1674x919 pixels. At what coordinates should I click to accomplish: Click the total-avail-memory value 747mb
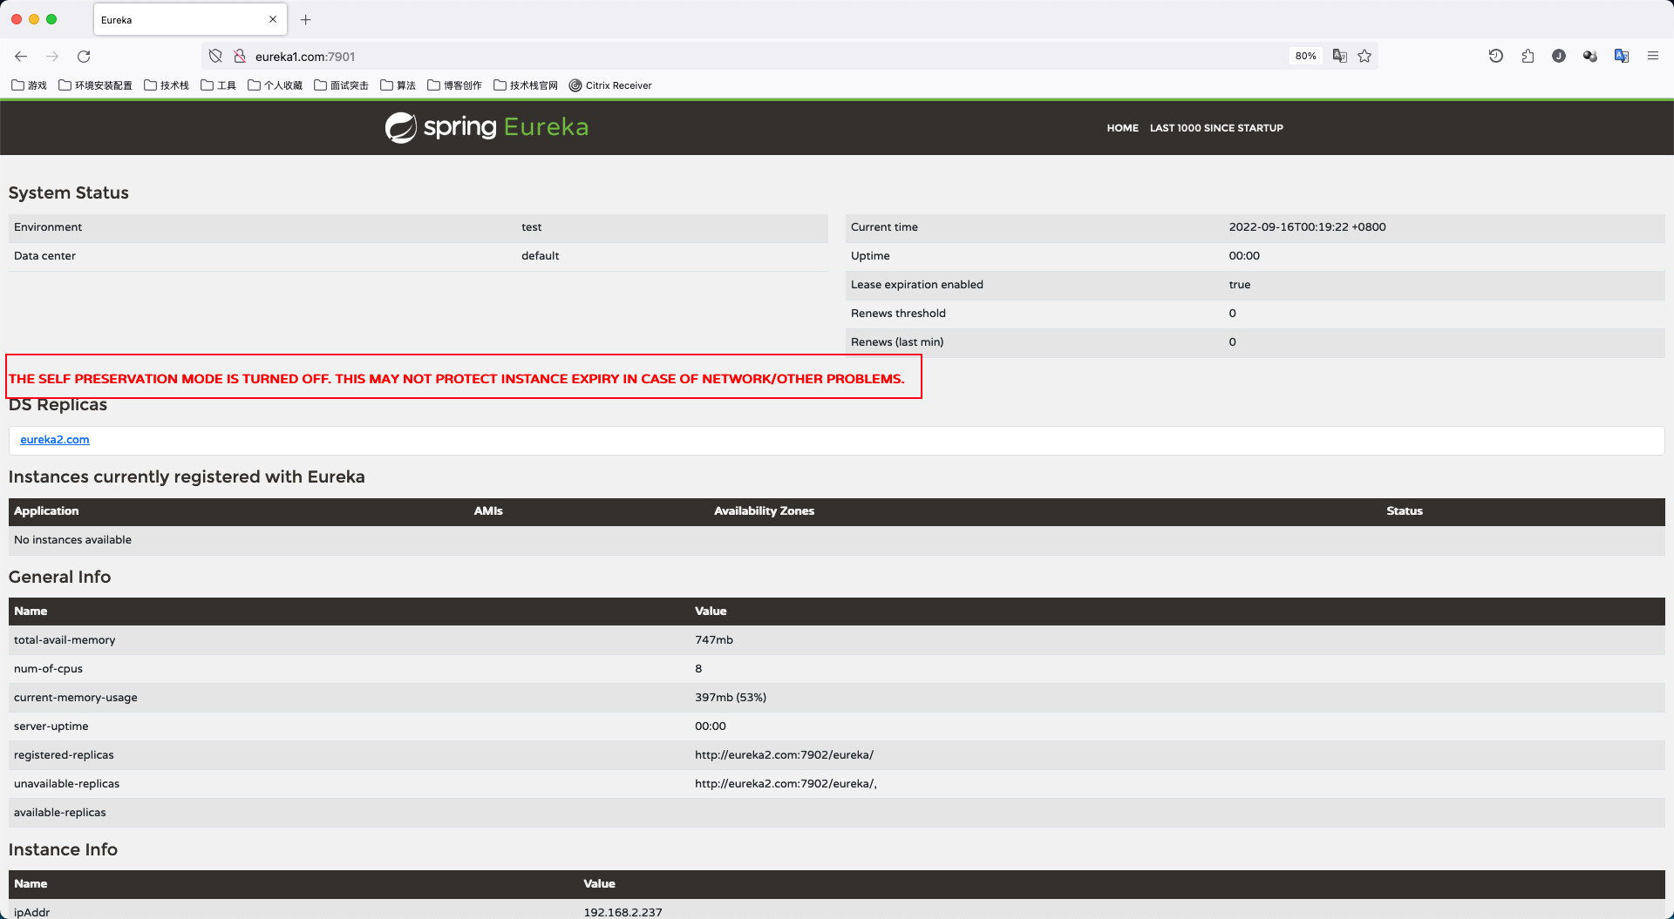(714, 640)
